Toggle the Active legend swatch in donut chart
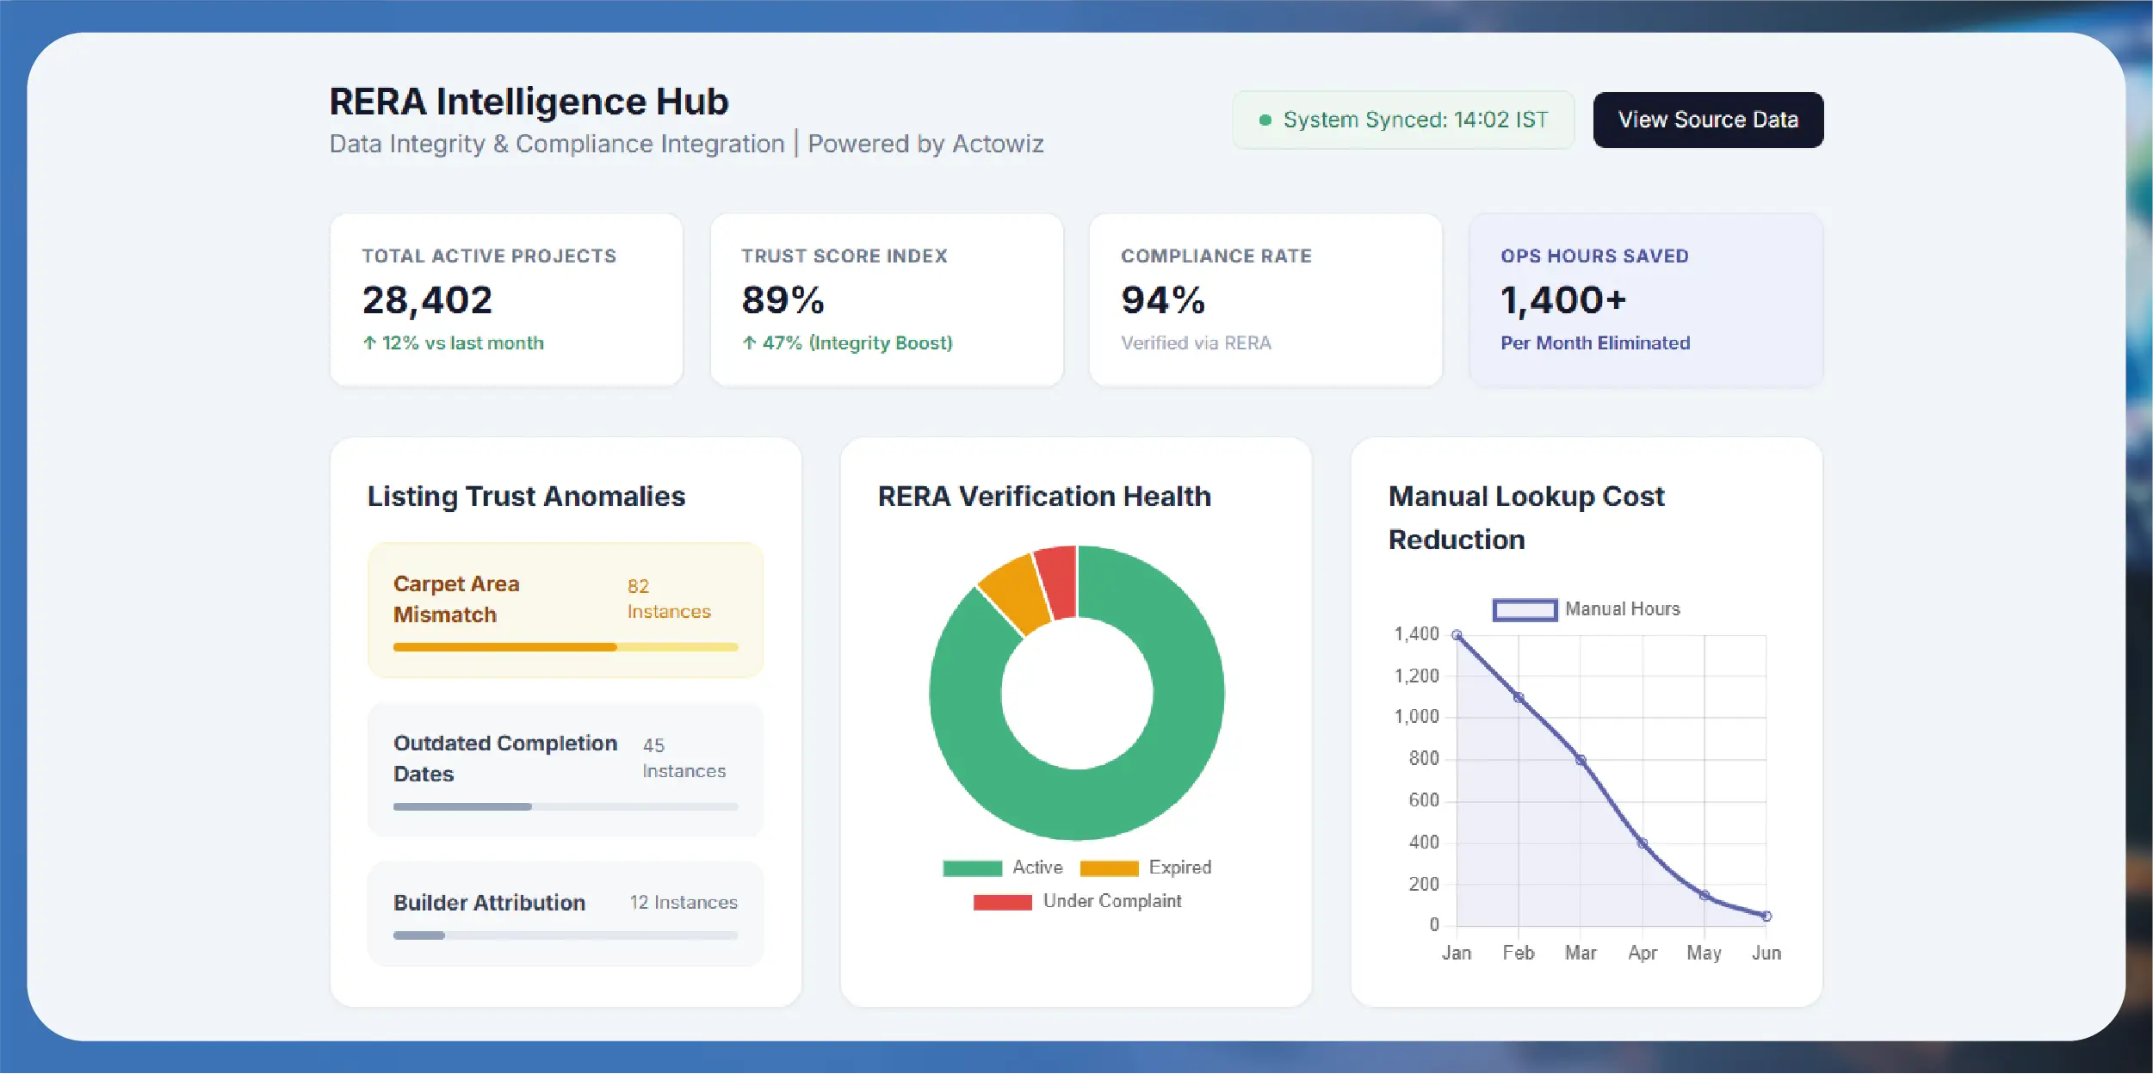This screenshot has height=1074, width=2153. (972, 867)
